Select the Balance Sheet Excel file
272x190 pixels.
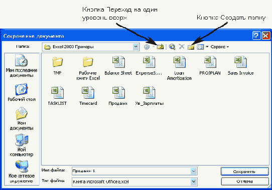(x=118, y=65)
